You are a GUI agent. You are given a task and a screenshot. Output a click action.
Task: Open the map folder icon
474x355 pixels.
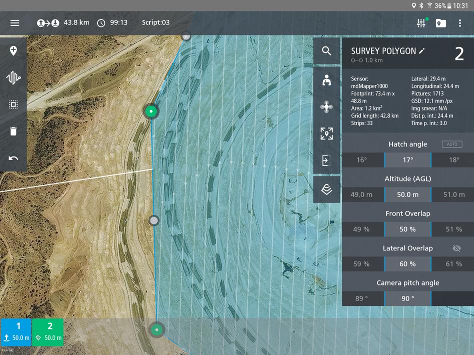click(x=441, y=23)
